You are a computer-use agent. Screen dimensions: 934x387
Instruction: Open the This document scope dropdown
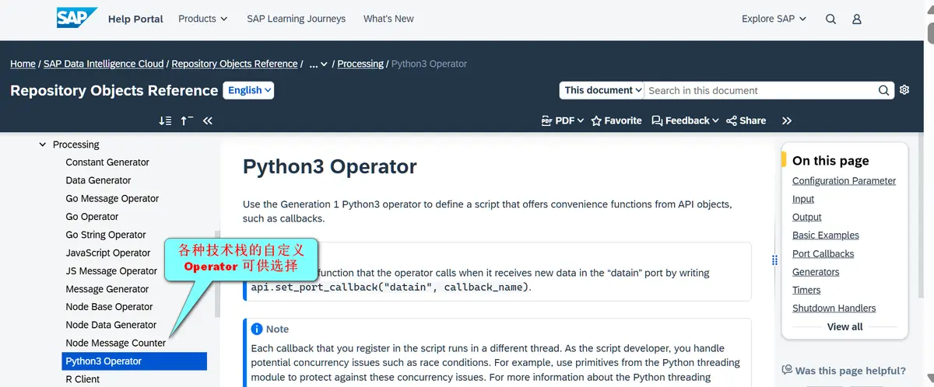[x=602, y=90]
